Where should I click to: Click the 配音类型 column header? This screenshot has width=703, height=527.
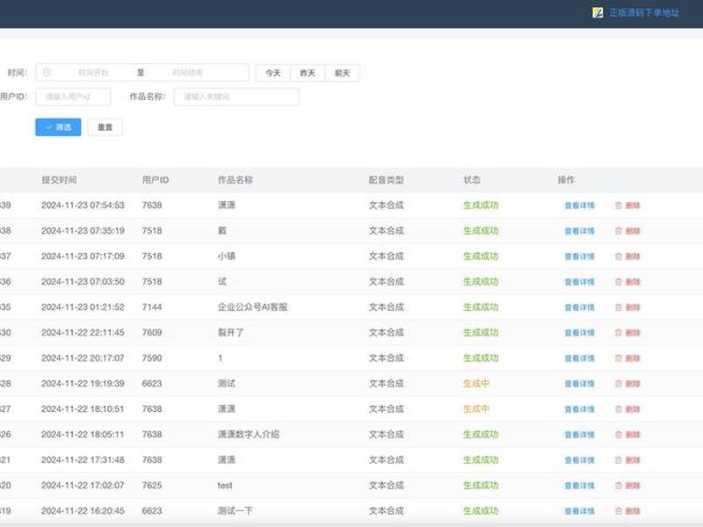[387, 180]
